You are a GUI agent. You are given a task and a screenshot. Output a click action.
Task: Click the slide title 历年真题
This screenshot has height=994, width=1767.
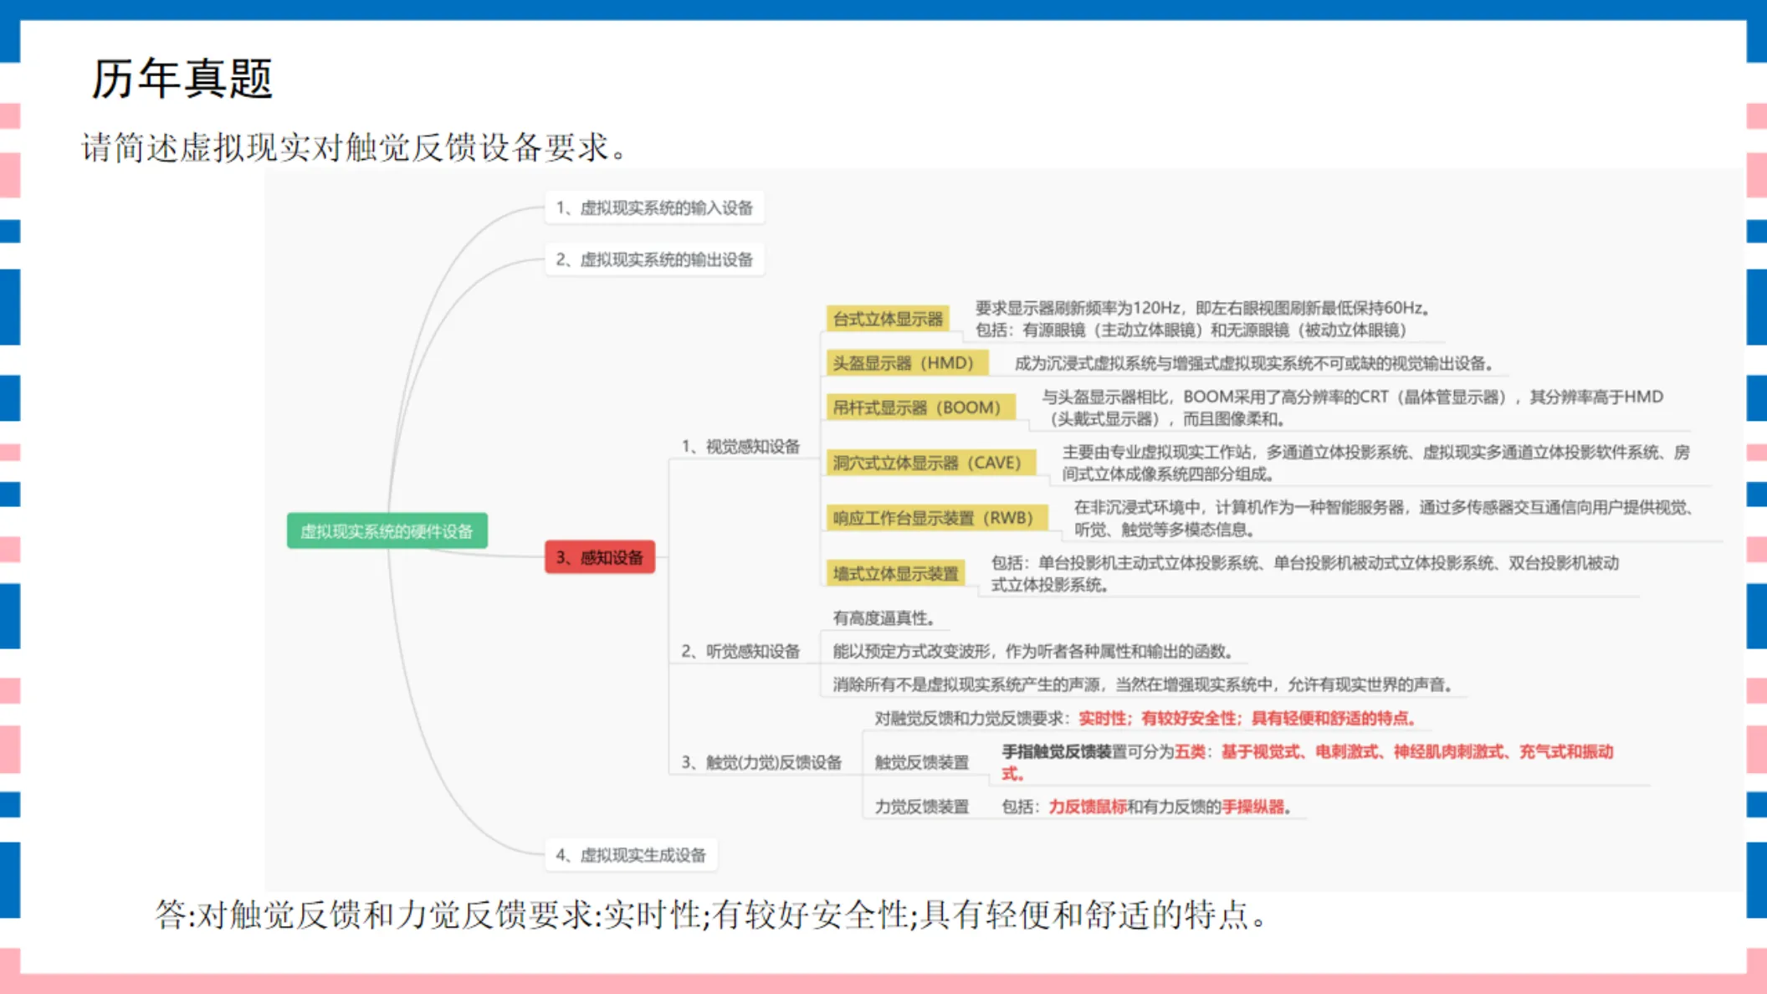point(182,79)
